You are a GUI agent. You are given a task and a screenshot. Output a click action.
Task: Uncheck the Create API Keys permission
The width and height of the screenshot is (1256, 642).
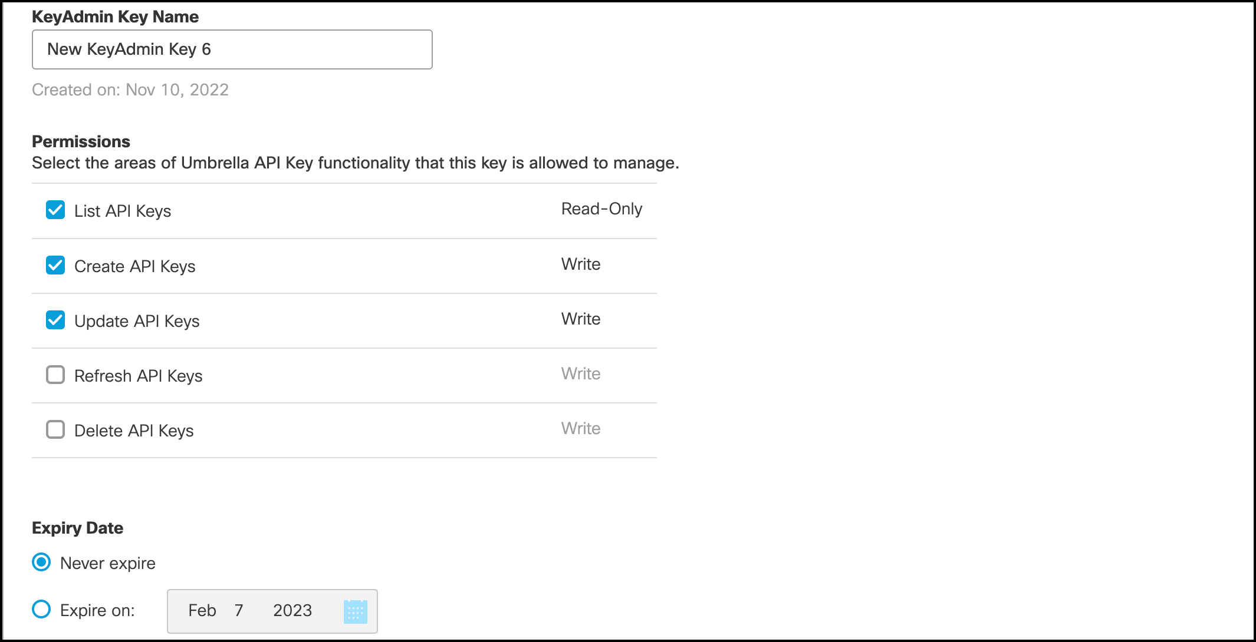pos(55,265)
